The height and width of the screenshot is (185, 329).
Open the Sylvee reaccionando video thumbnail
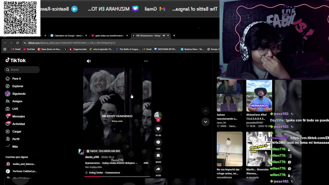tap(230, 96)
